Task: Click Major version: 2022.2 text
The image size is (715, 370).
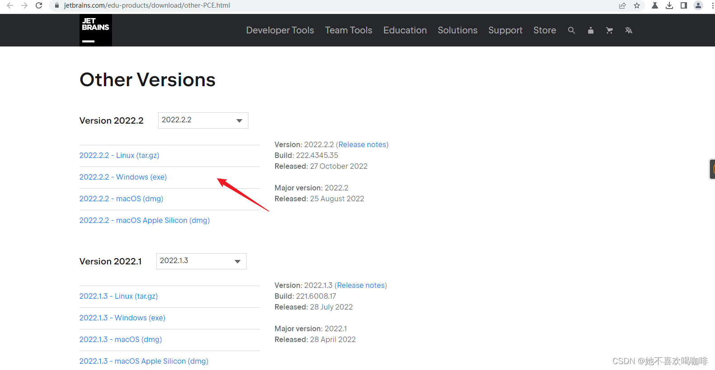Action: pyautogui.click(x=312, y=188)
